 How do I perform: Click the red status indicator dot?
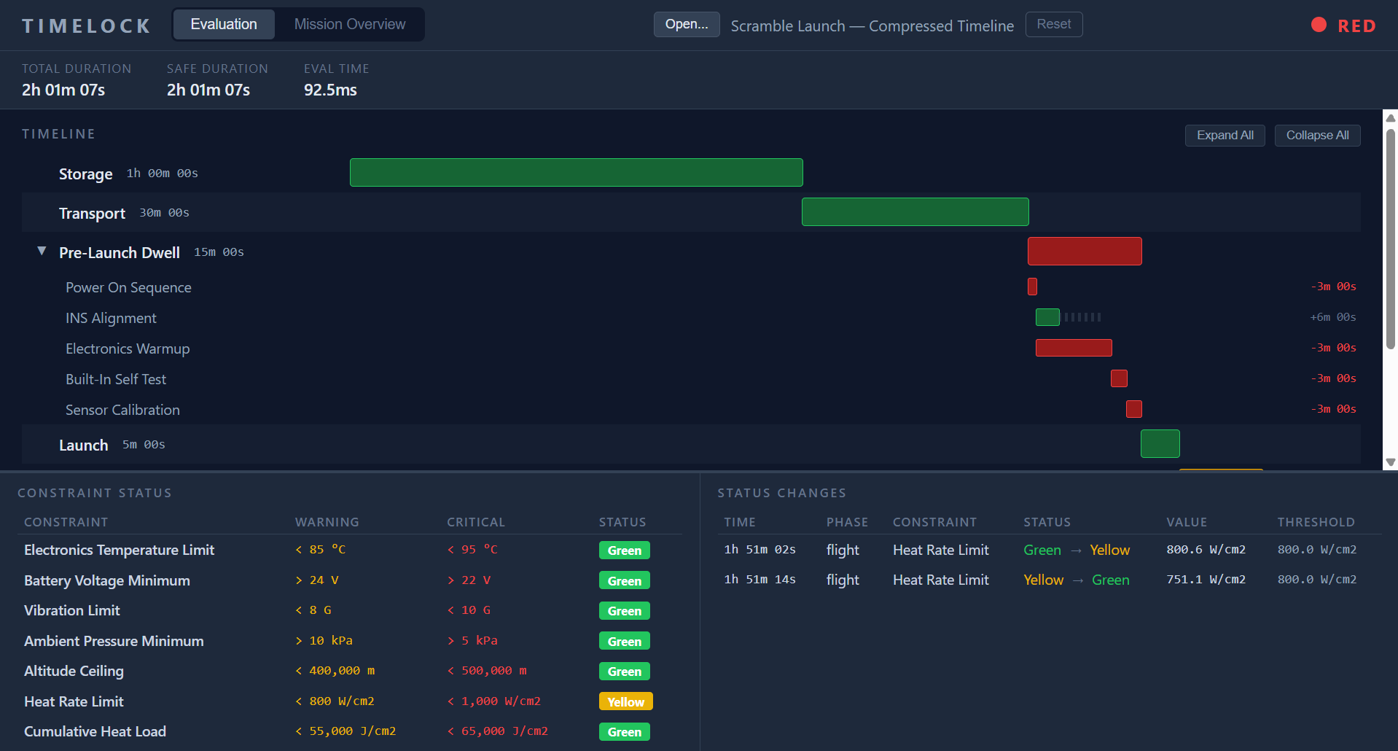click(1319, 25)
